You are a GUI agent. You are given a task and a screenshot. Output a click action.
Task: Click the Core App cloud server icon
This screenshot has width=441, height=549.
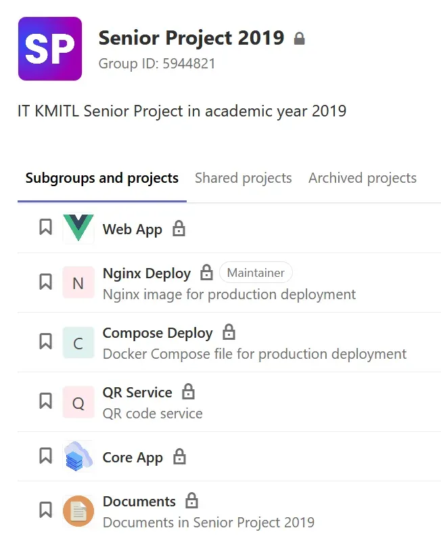coord(78,456)
